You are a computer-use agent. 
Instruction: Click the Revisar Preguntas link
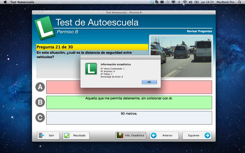(199, 31)
